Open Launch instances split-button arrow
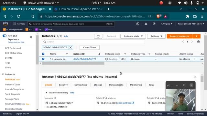 pos(196,36)
